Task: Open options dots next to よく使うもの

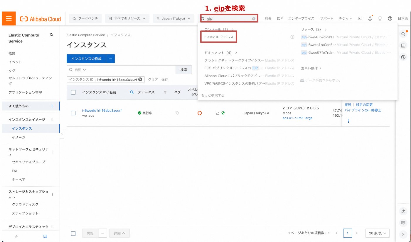Action: point(52,106)
